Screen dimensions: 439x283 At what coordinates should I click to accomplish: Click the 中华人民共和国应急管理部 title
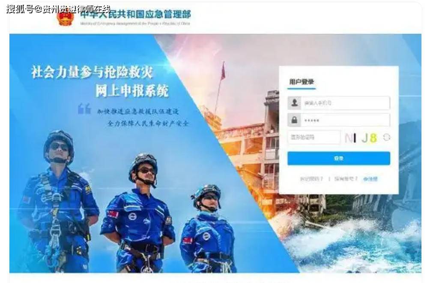pyautogui.click(x=135, y=14)
